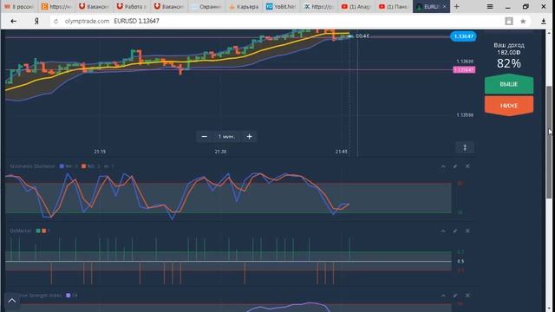
Task: Reload the page with the refresh icon
Action: 55,21
